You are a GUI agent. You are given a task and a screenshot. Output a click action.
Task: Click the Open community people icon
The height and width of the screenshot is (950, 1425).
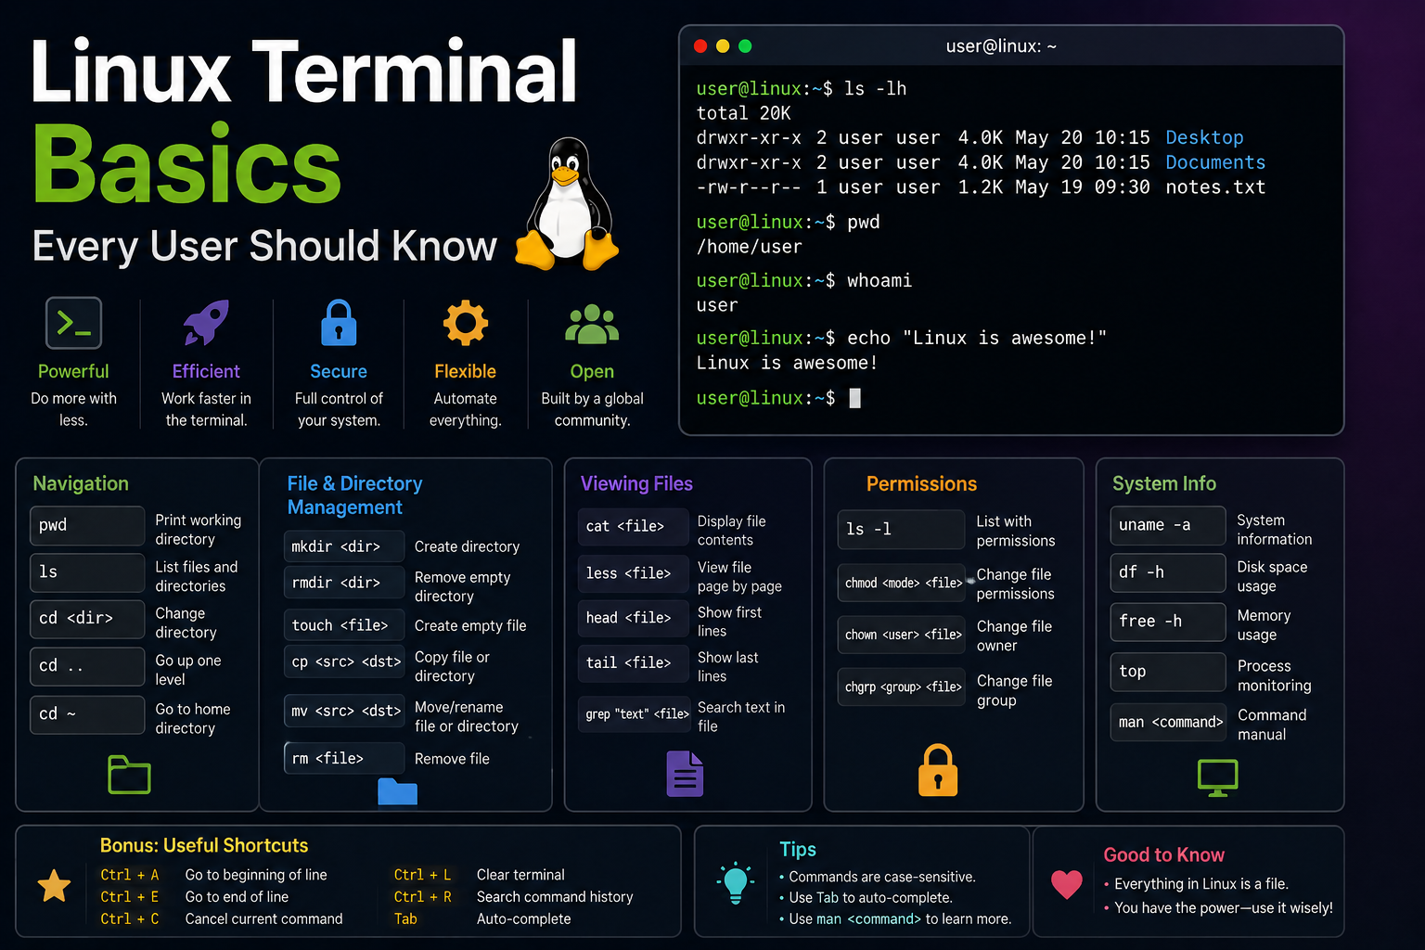pos(592,325)
